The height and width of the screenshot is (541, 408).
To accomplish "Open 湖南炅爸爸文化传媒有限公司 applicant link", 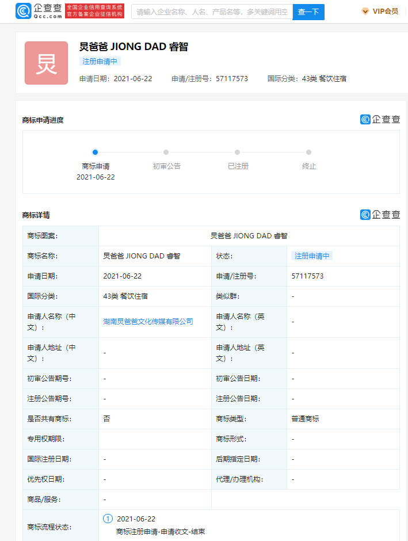I will [x=148, y=322].
